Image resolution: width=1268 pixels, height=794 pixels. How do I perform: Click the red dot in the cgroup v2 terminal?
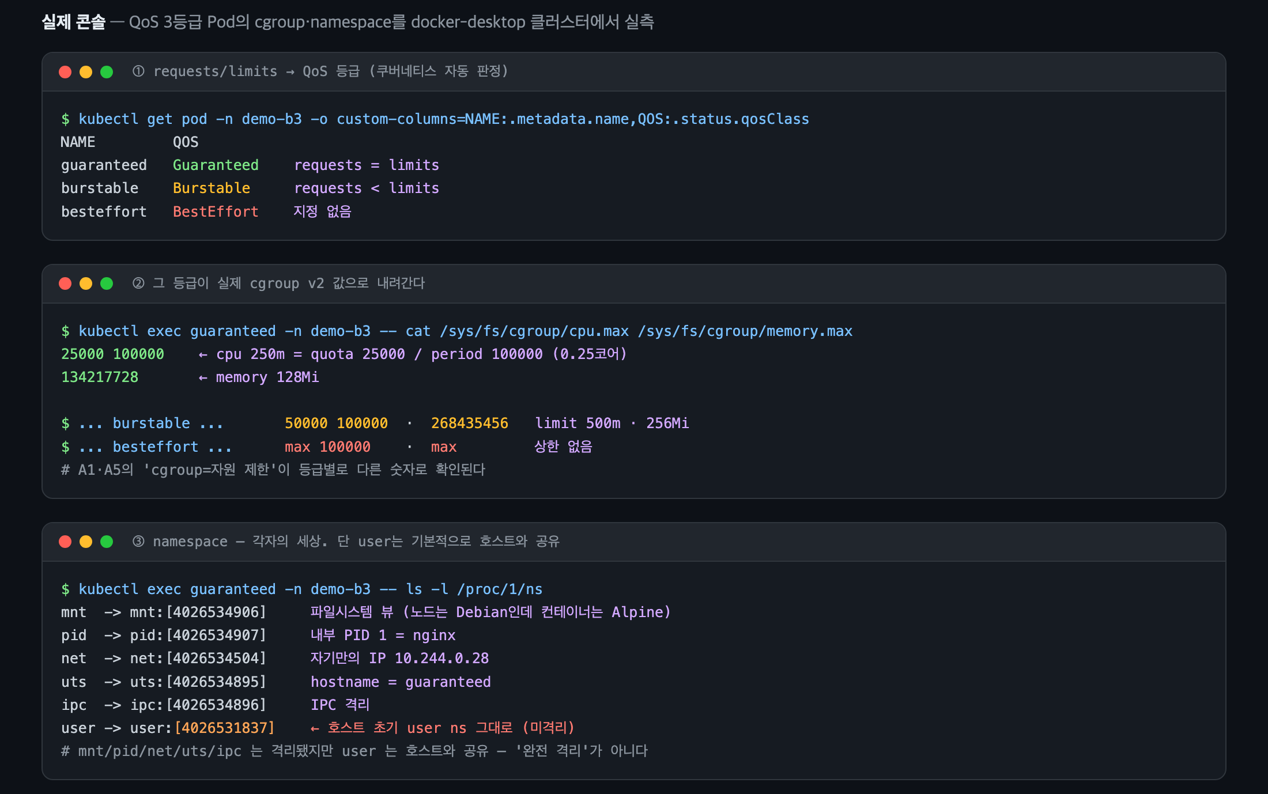[65, 283]
